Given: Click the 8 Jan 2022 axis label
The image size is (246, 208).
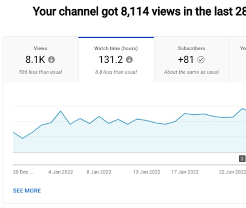Looking at the screenshot, I should coord(99,172).
